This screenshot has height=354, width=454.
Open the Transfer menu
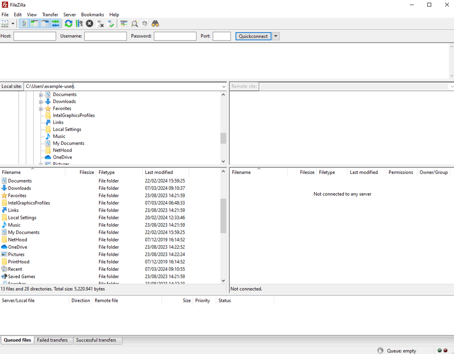pyautogui.click(x=50, y=14)
